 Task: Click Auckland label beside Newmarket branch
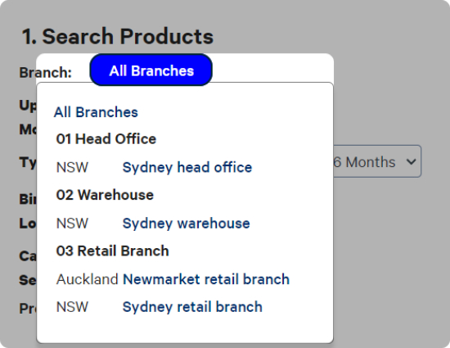coord(88,279)
